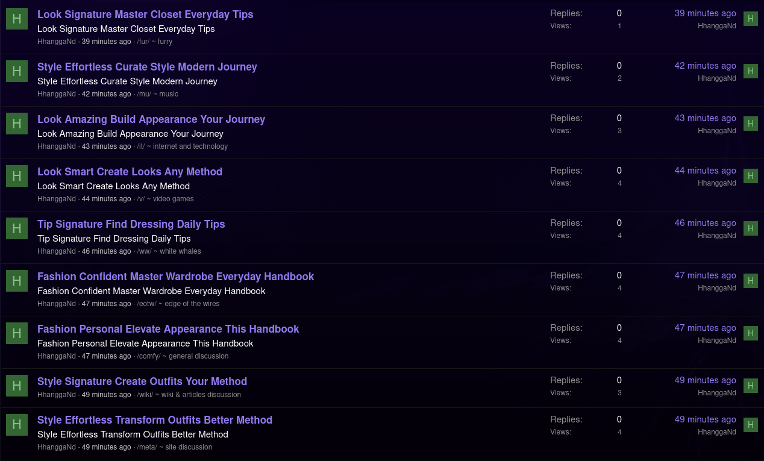This screenshot has width=764, height=461.
Task: Click left avatar of 'Style Signature Create Outfits' thread
Action: click(17, 386)
